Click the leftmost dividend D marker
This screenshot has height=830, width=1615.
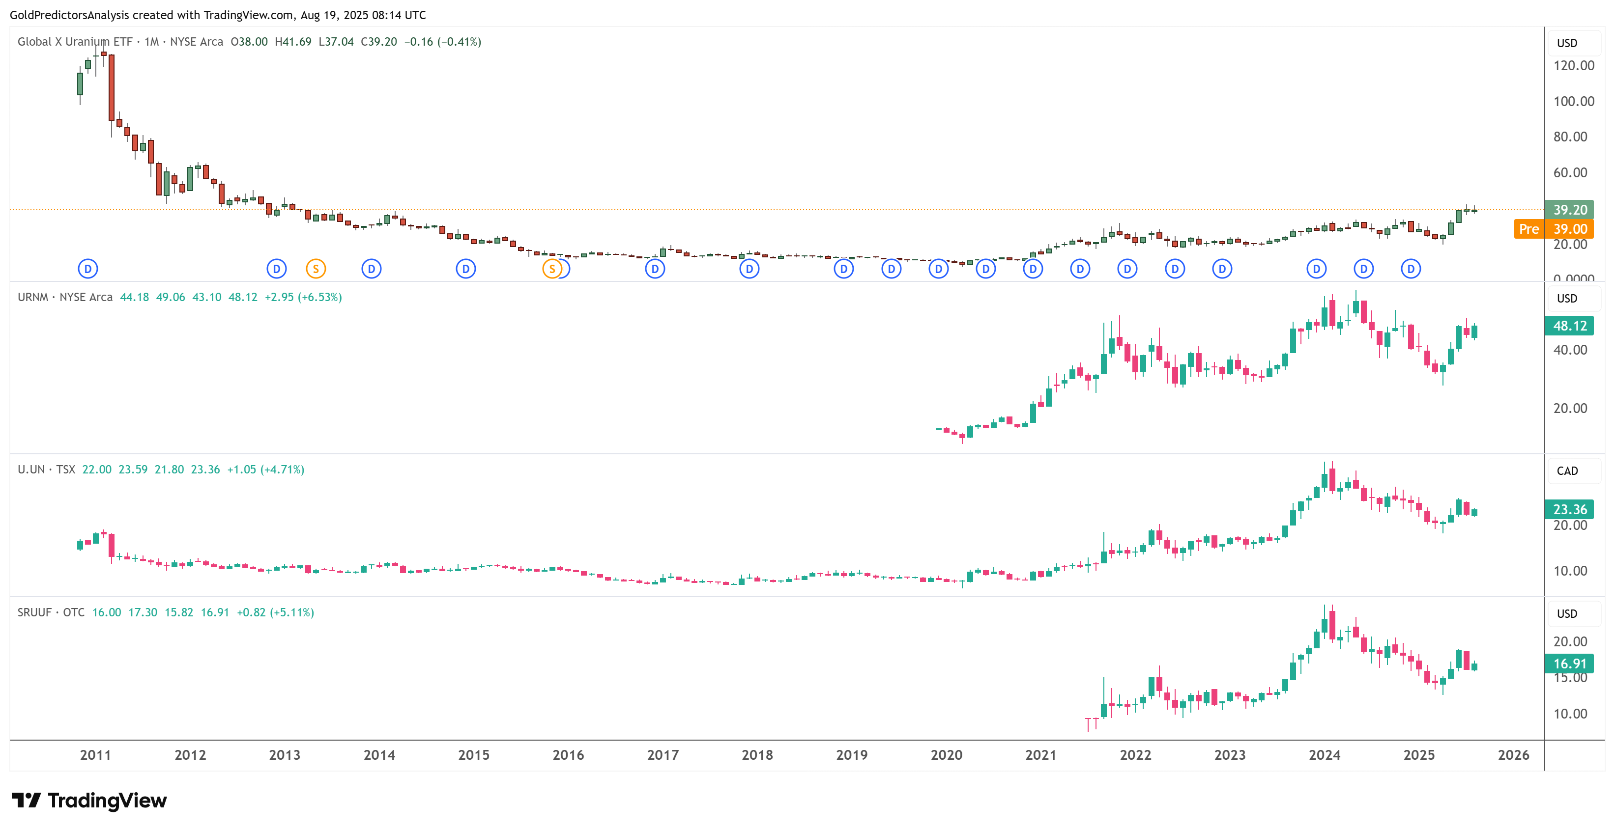[88, 269]
